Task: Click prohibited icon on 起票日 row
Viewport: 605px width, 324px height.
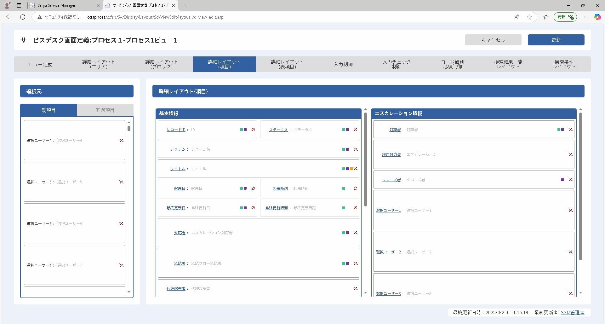Action: [253, 188]
